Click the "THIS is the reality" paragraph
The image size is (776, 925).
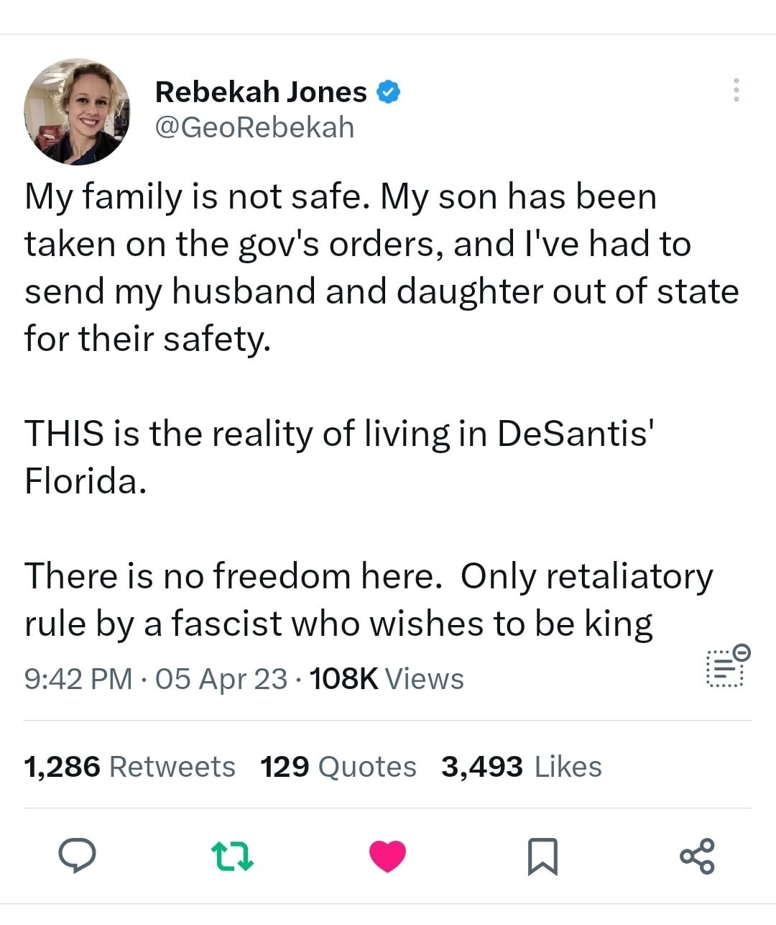click(339, 457)
